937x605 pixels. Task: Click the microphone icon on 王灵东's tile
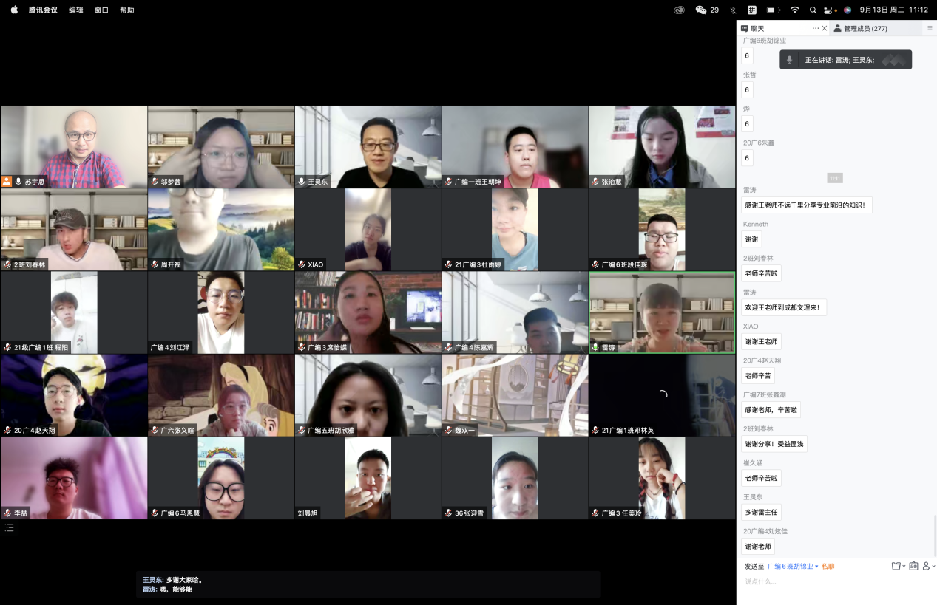pos(302,181)
